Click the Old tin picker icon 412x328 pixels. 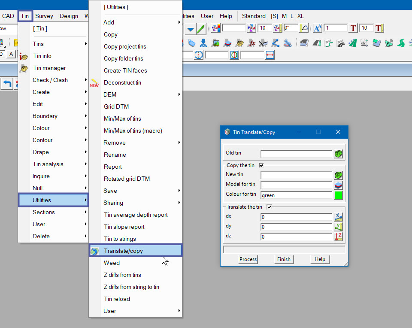[x=339, y=154]
